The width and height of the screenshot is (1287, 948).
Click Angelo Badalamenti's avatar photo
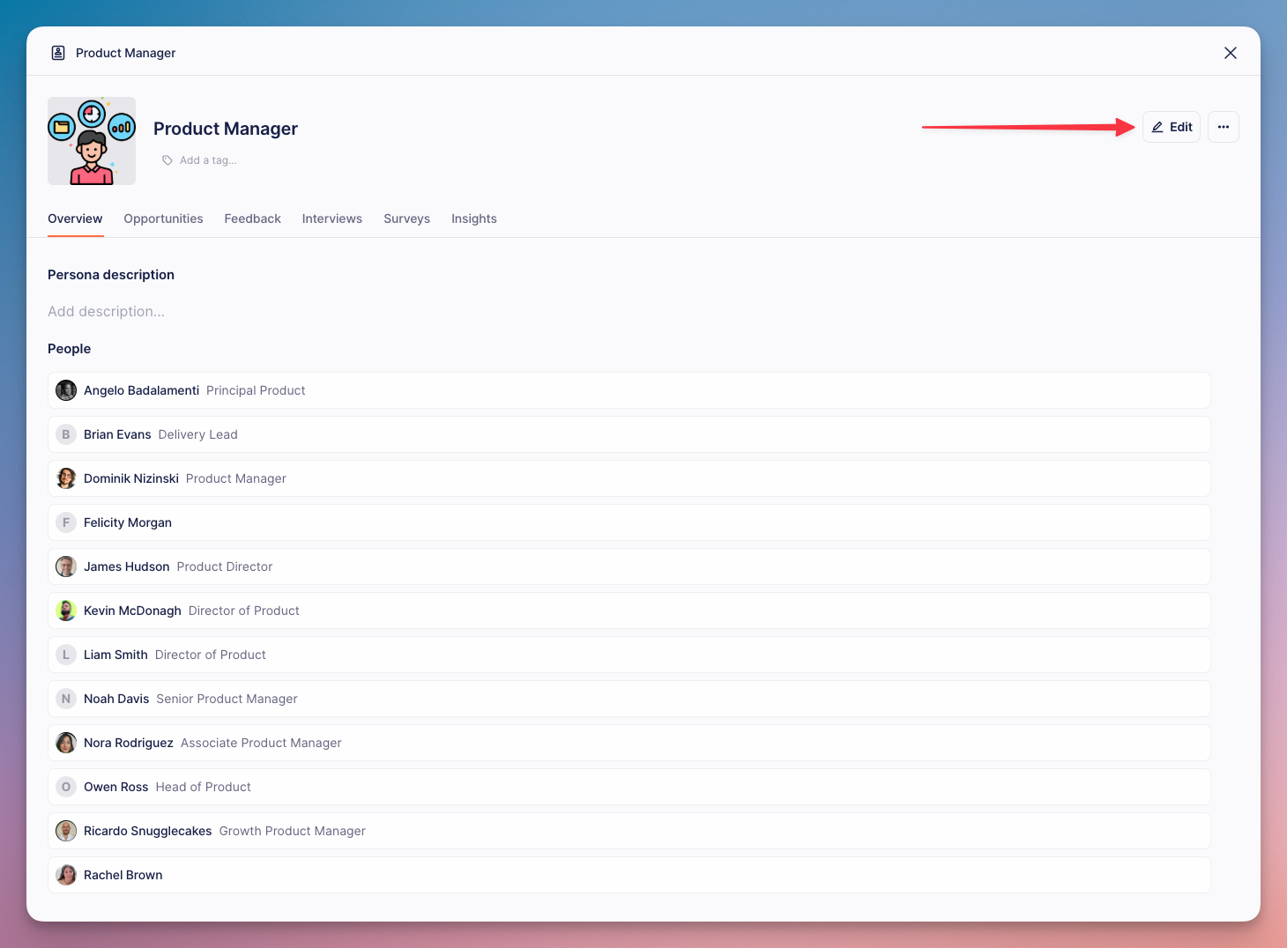point(66,390)
